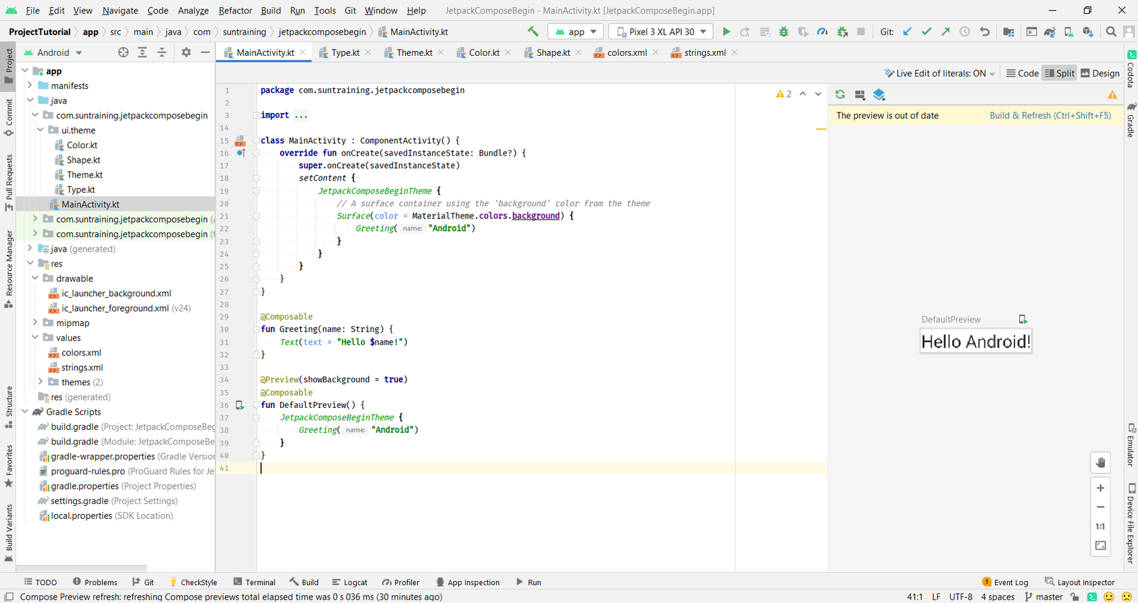Select the pan hand tool in preview
This screenshot has width=1138, height=603.
[1101, 463]
